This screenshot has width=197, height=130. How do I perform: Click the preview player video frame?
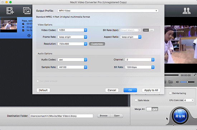181,45
